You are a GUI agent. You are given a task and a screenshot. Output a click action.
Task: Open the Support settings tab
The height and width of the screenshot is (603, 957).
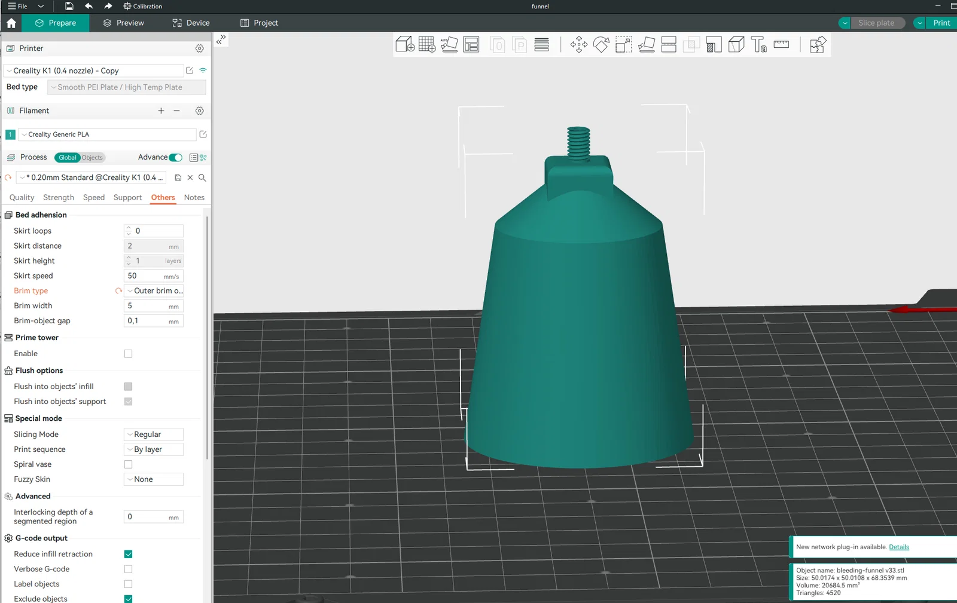(127, 197)
